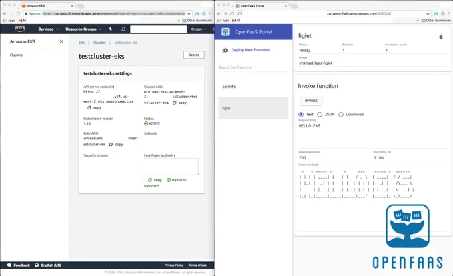Open the Privacy Policy link
The width and height of the screenshot is (453, 276).
coord(174,265)
